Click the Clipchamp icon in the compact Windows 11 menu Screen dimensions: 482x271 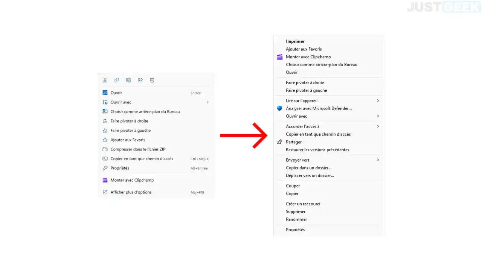[105, 180]
